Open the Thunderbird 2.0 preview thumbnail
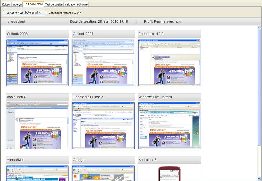The height and width of the screenshot is (181, 262). (169, 63)
